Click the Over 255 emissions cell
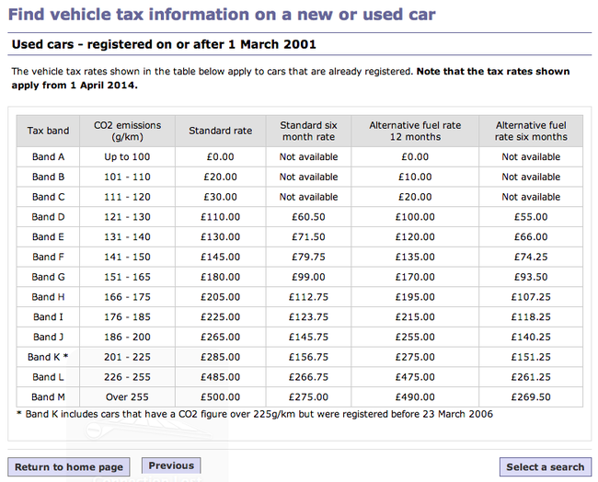The width and height of the screenshot is (598, 482). [129, 397]
